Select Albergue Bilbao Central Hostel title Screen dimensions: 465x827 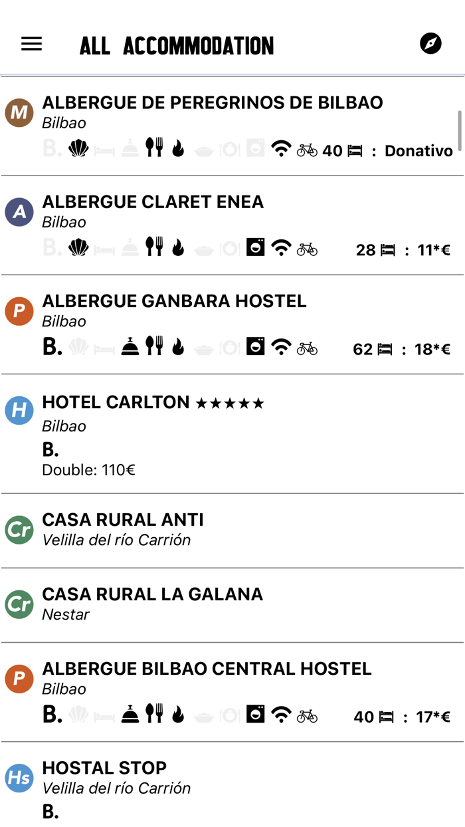point(207,669)
